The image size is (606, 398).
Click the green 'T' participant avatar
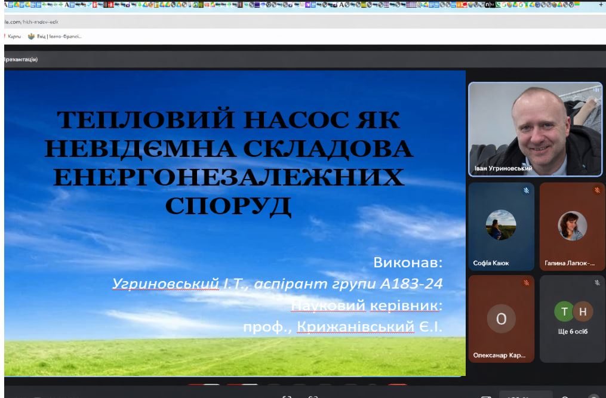[x=564, y=311]
